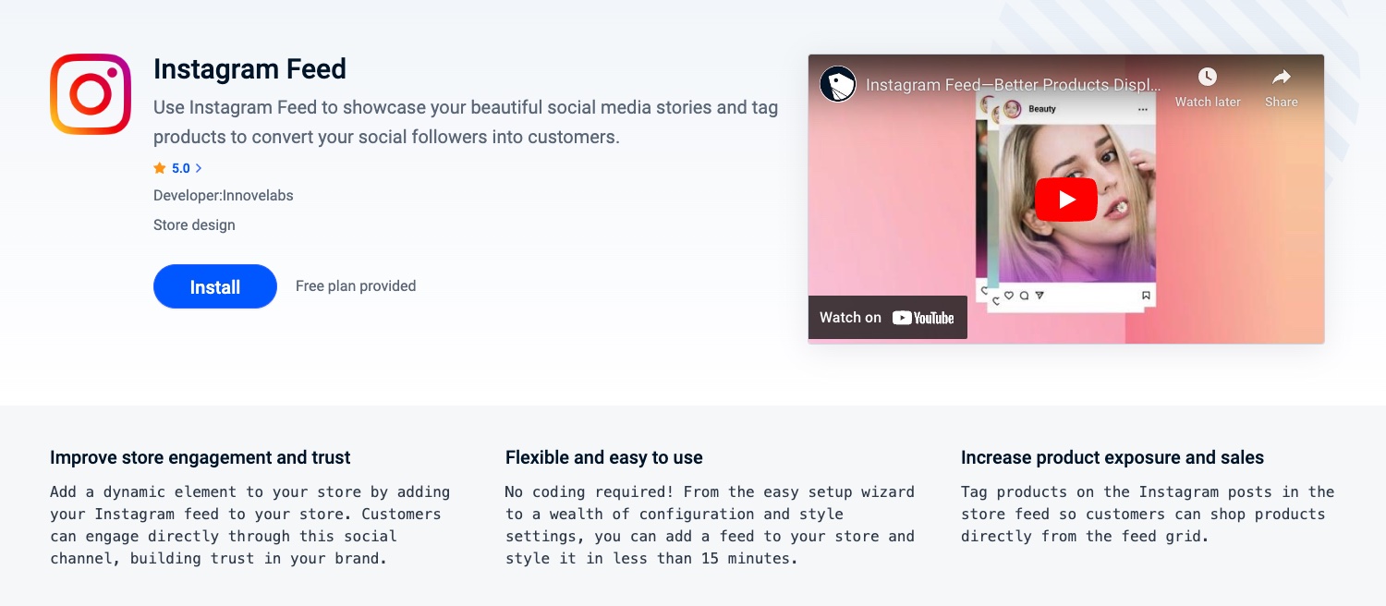Click the Watch on YouTube button
This screenshot has width=1386, height=606.
(x=887, y=318)
